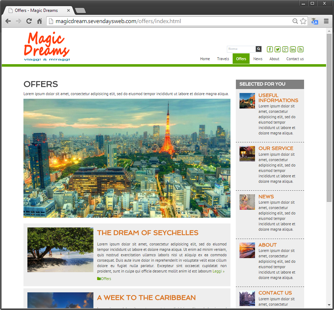The height and width of the screenshot is (310, 334).
Task: Open Travels in navigation menu
Action: pos(223,59)
